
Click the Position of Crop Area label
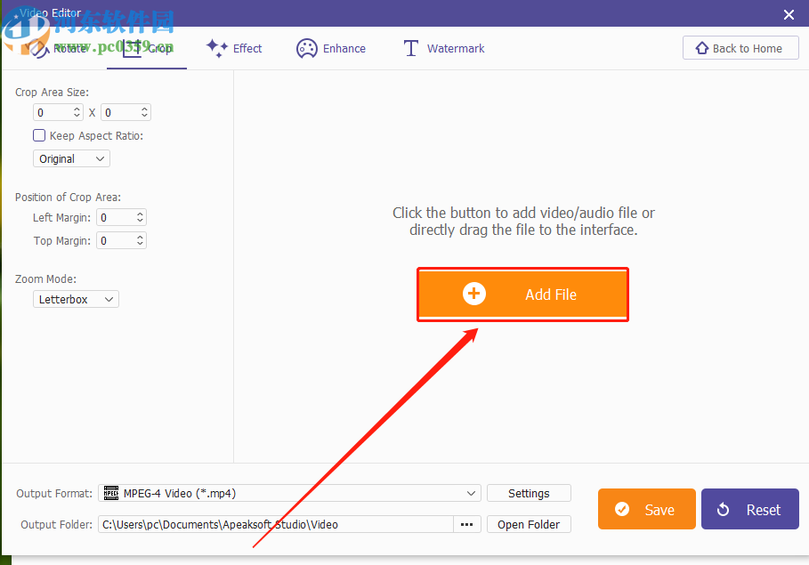tap(69, 198)
